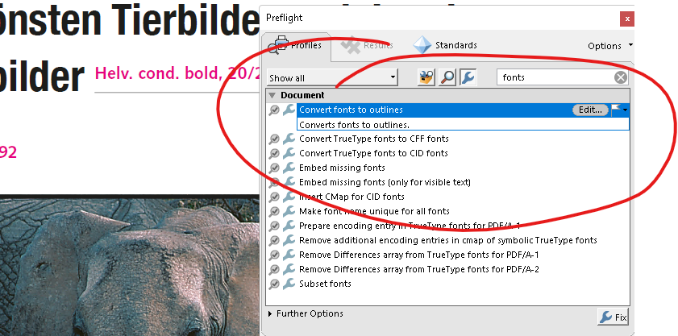Click pink 'Helv. cond. bold' annotation text

click(177, 73)
